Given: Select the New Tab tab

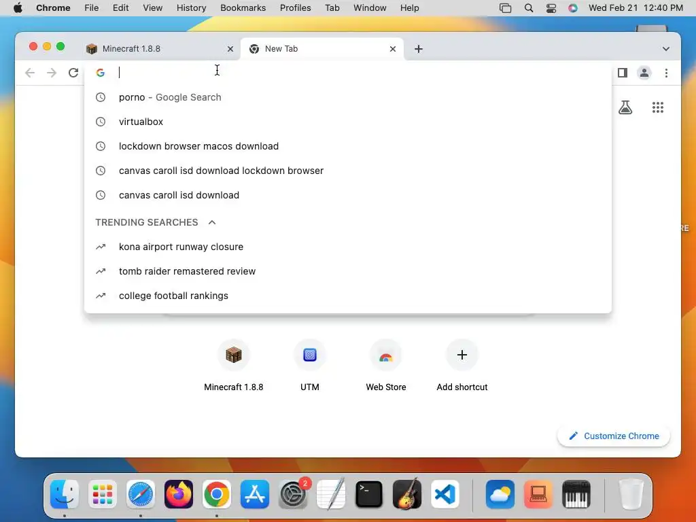Looking at the screenshot, I should pyautogui.click(x=321, y=49).
